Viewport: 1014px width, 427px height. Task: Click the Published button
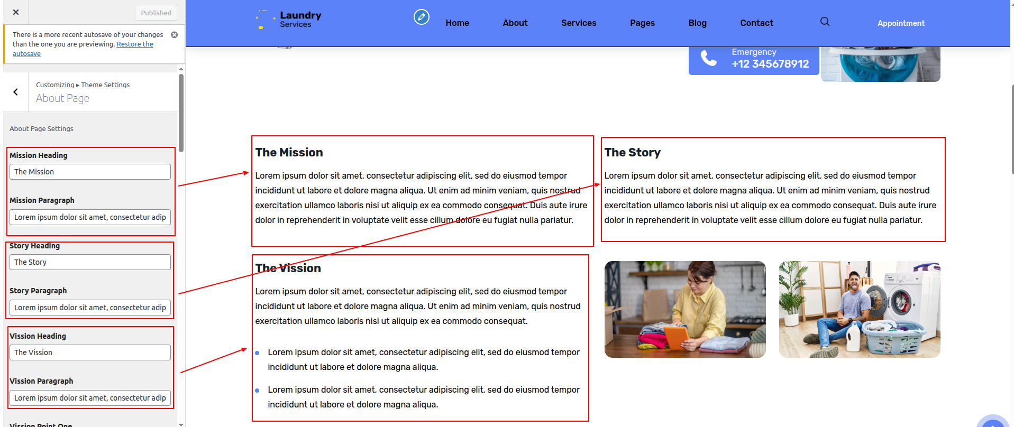(x=156, y=13)
